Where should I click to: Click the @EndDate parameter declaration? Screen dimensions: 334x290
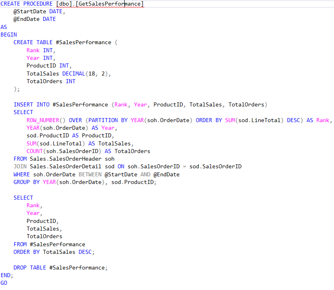(x=34, y=19)
